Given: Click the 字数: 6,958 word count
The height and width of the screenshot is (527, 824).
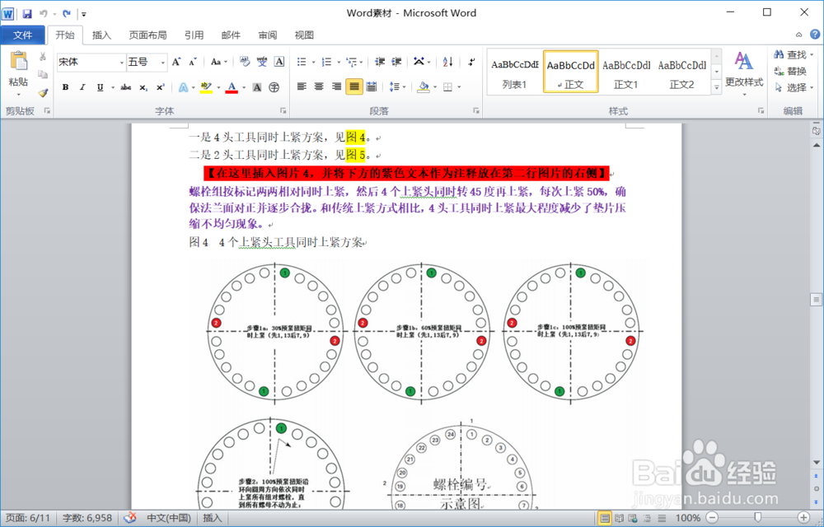Looking at the screenshot, I should [87, 518].
